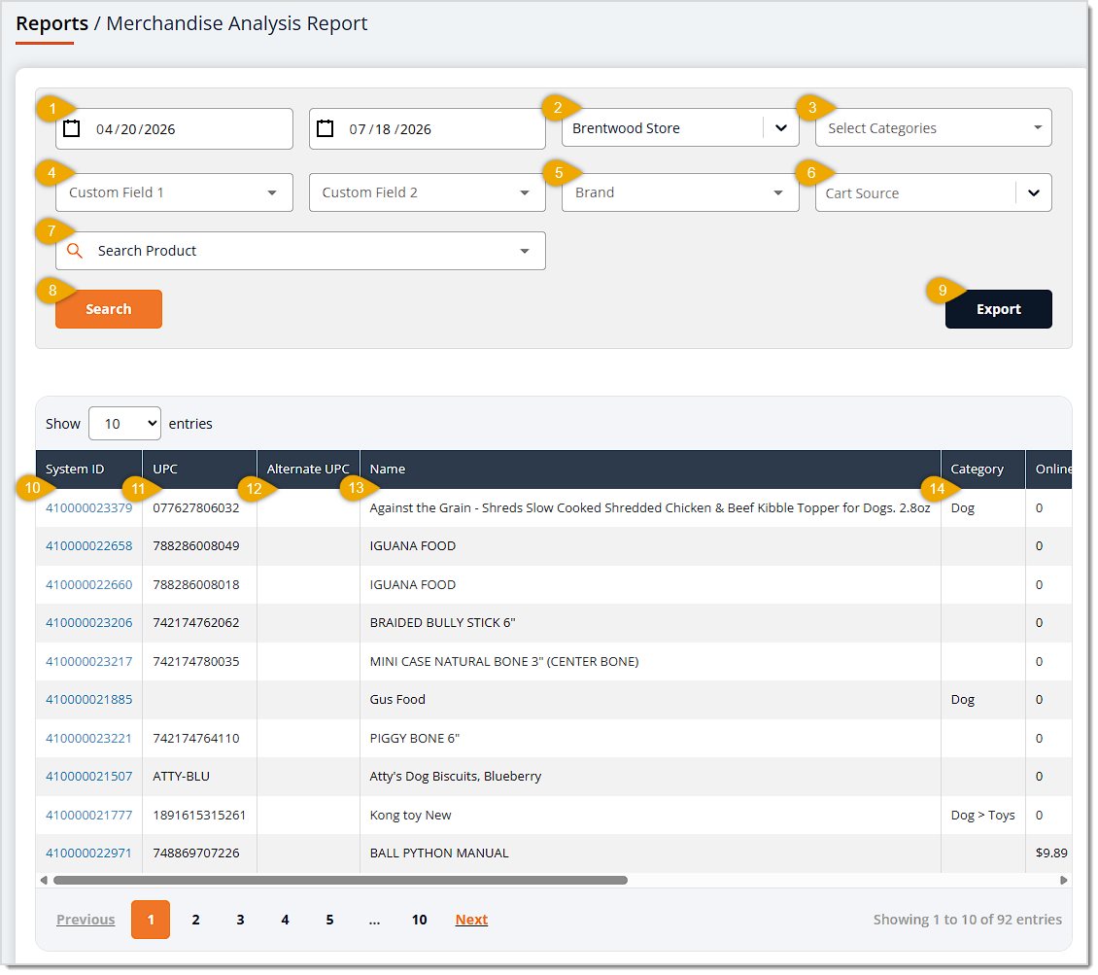Viewport: 1098px width, 975px height.
Task: Open the Cart Source dropdown
Action: click(x=934, y=192)
